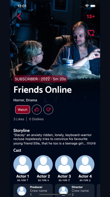Like the film with thumbs up
Viewport: 110px width, 197px height.
pos(37,110)
